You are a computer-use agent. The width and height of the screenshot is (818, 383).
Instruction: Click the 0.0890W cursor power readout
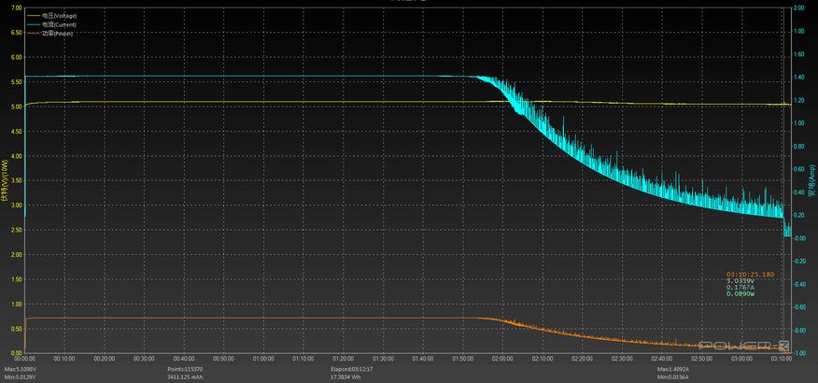[740, 293]
